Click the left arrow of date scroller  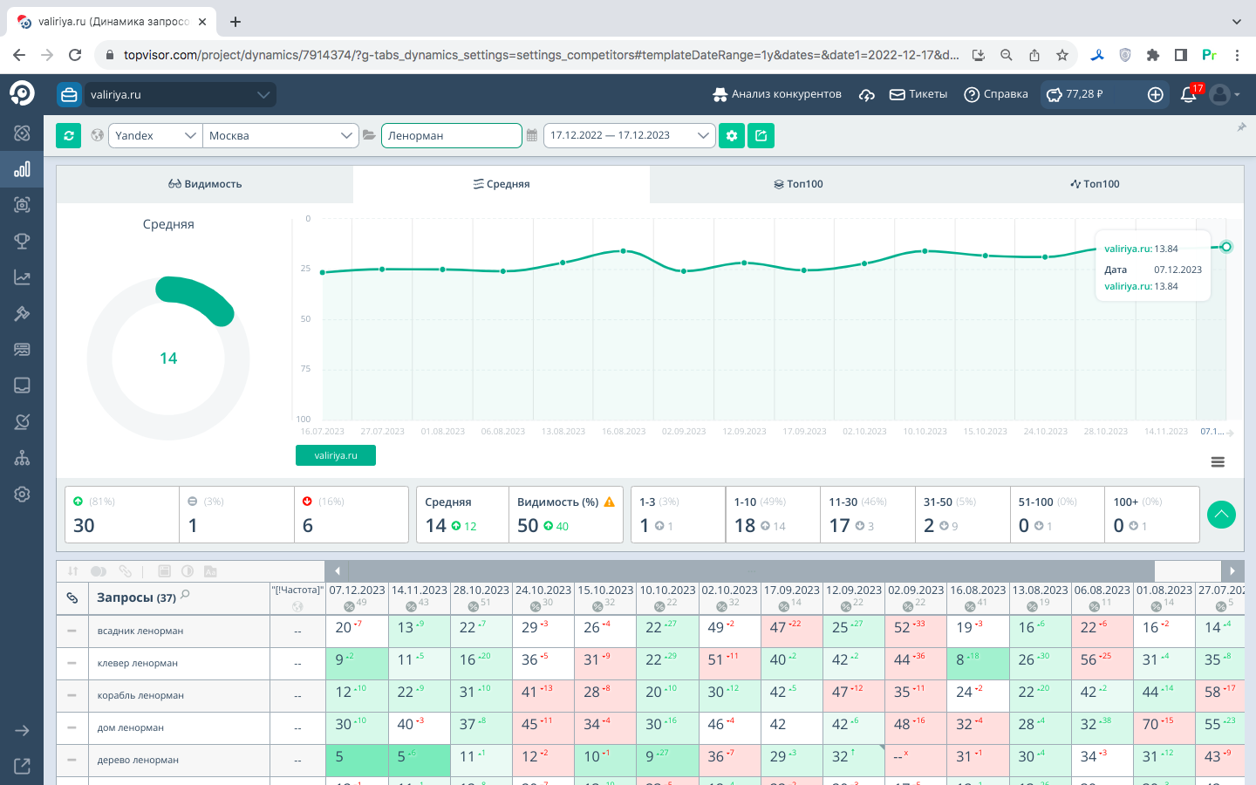(337, 571)
